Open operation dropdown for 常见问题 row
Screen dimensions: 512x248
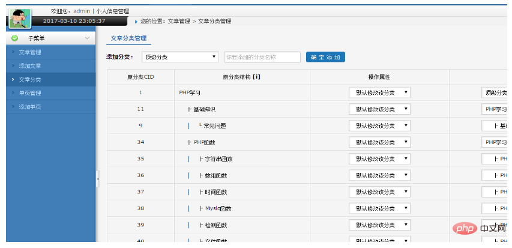(x=379, y=126)
